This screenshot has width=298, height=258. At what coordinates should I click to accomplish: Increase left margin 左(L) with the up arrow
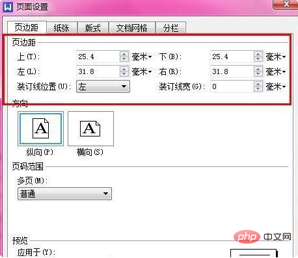pyautogui.click(x=124, y=69)
